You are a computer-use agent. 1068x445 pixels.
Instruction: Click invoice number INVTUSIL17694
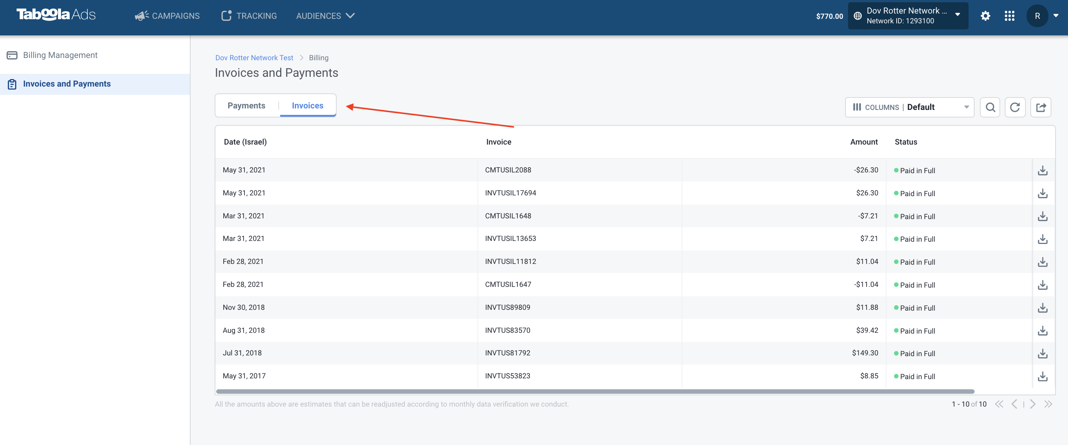510,193
